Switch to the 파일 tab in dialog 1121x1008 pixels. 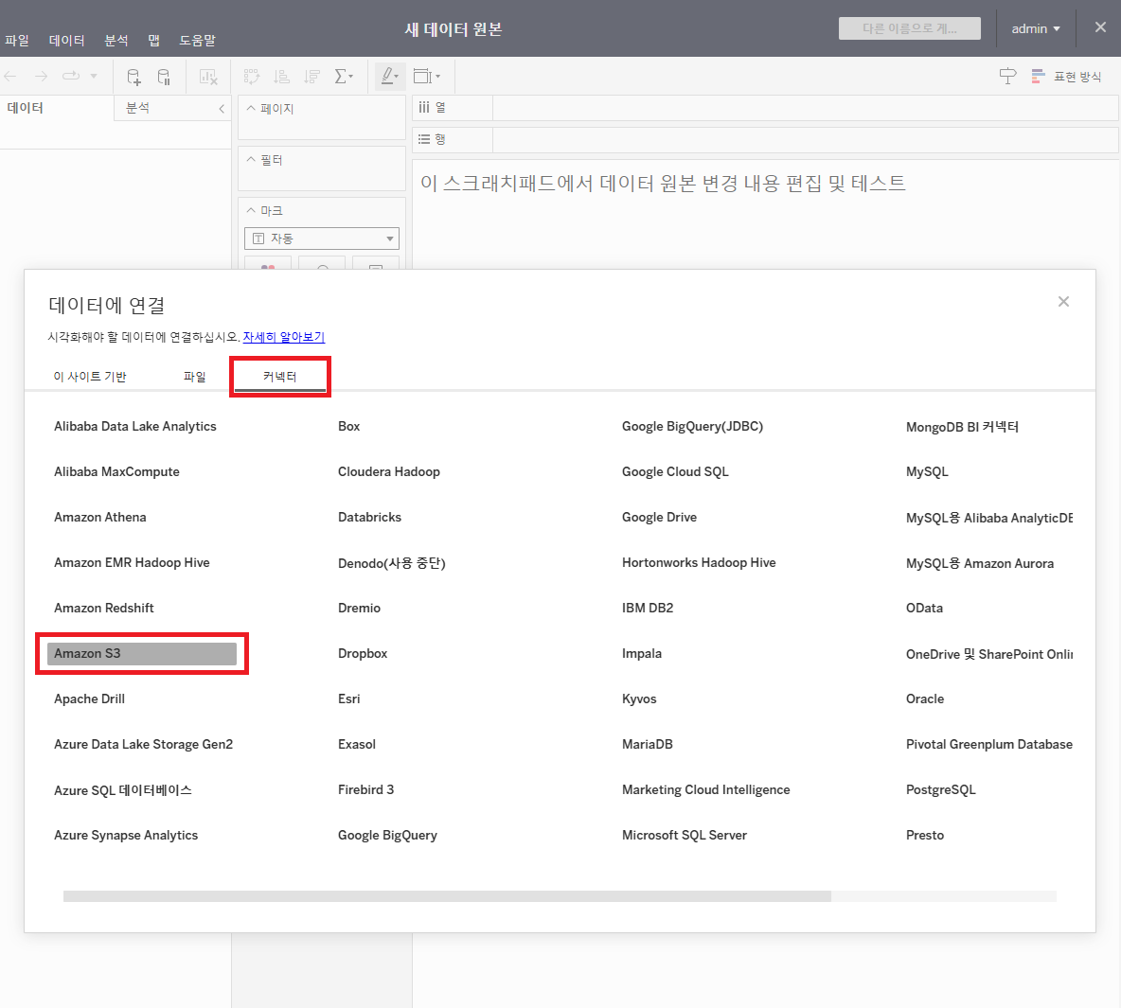point(194,376)
